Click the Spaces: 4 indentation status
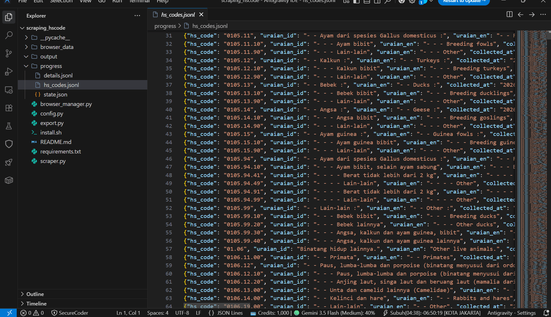Screen dimensions: 551x317 158,313
